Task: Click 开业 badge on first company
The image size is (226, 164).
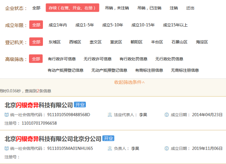Action: [80, 105]
